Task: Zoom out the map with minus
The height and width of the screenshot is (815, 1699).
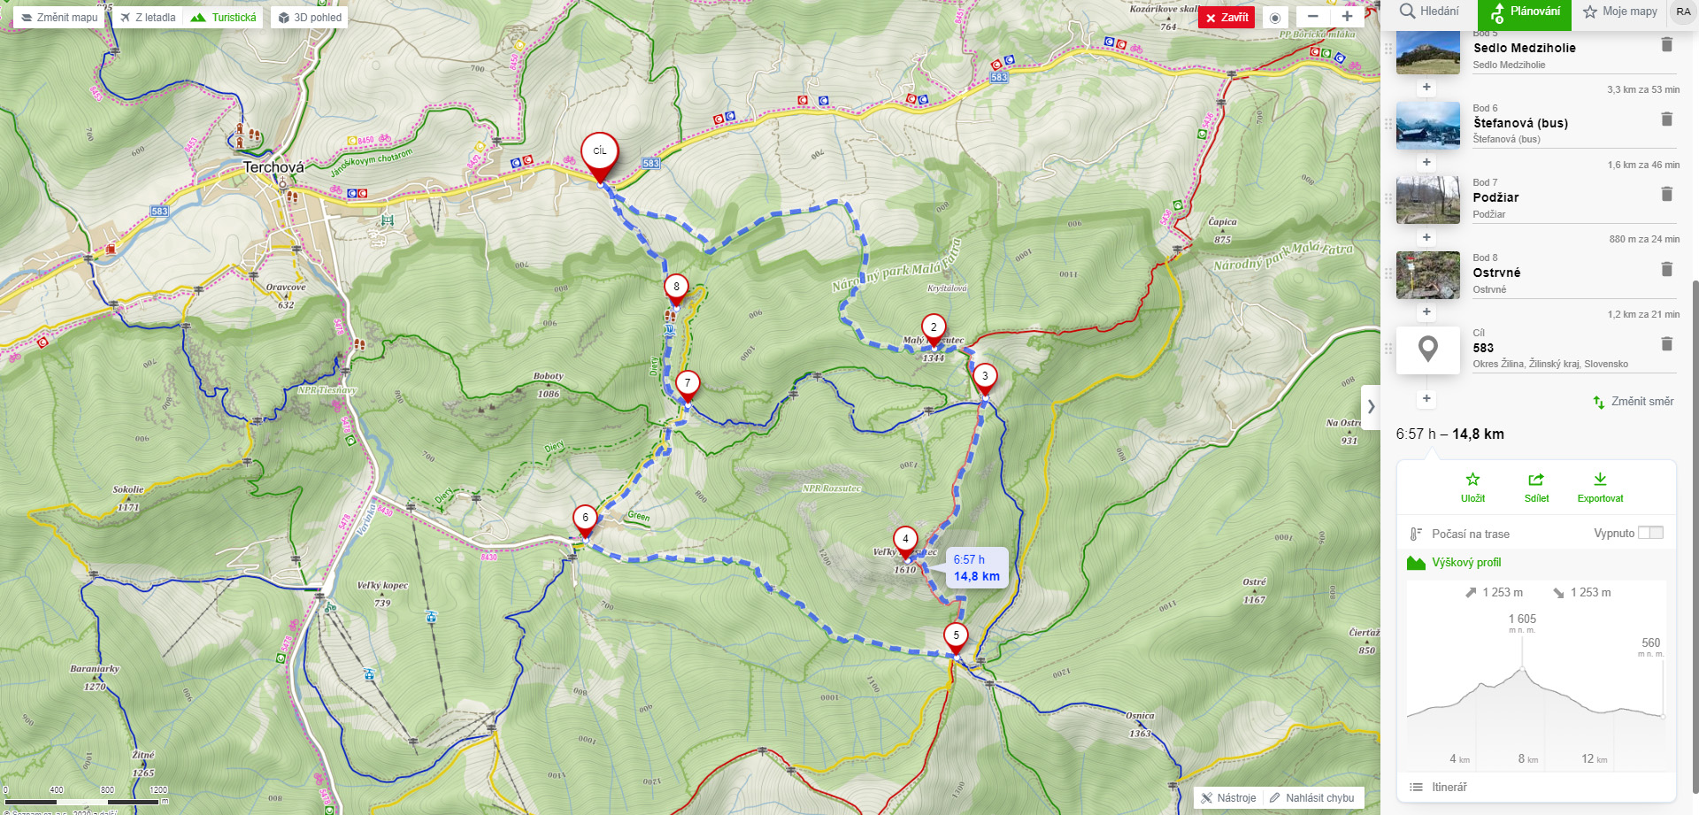Action: [x=1313, y=17]
